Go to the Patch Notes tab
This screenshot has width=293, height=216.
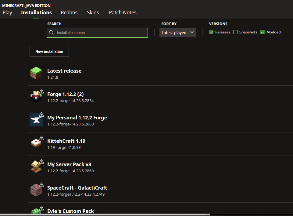tap(123, 12)
